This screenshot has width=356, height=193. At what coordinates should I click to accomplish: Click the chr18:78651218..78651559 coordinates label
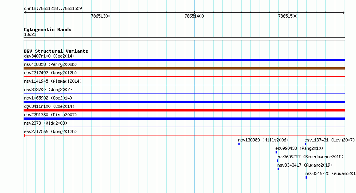(53, 8)
